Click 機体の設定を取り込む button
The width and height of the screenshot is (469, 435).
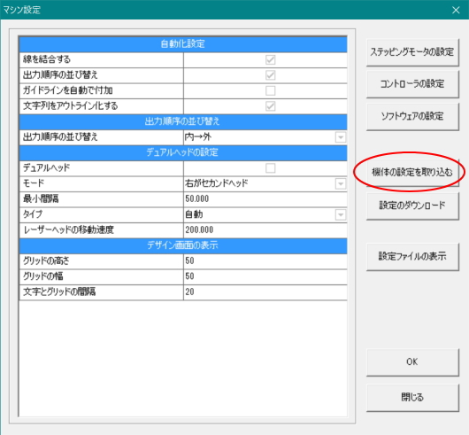point(412,173)
